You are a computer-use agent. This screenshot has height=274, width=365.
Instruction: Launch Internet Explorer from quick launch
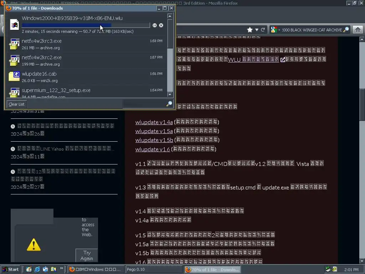(37, 269)
